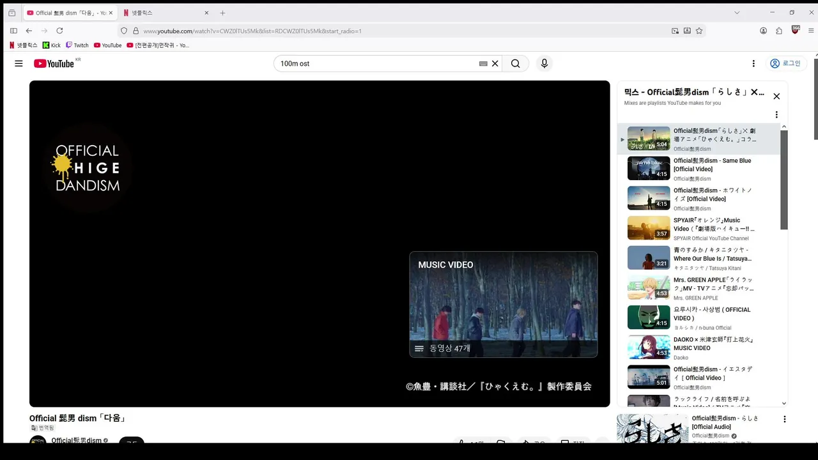Open the browser application menu
Image resolution: width=818 pixels, height=460 pixels.
click(812, 31)
